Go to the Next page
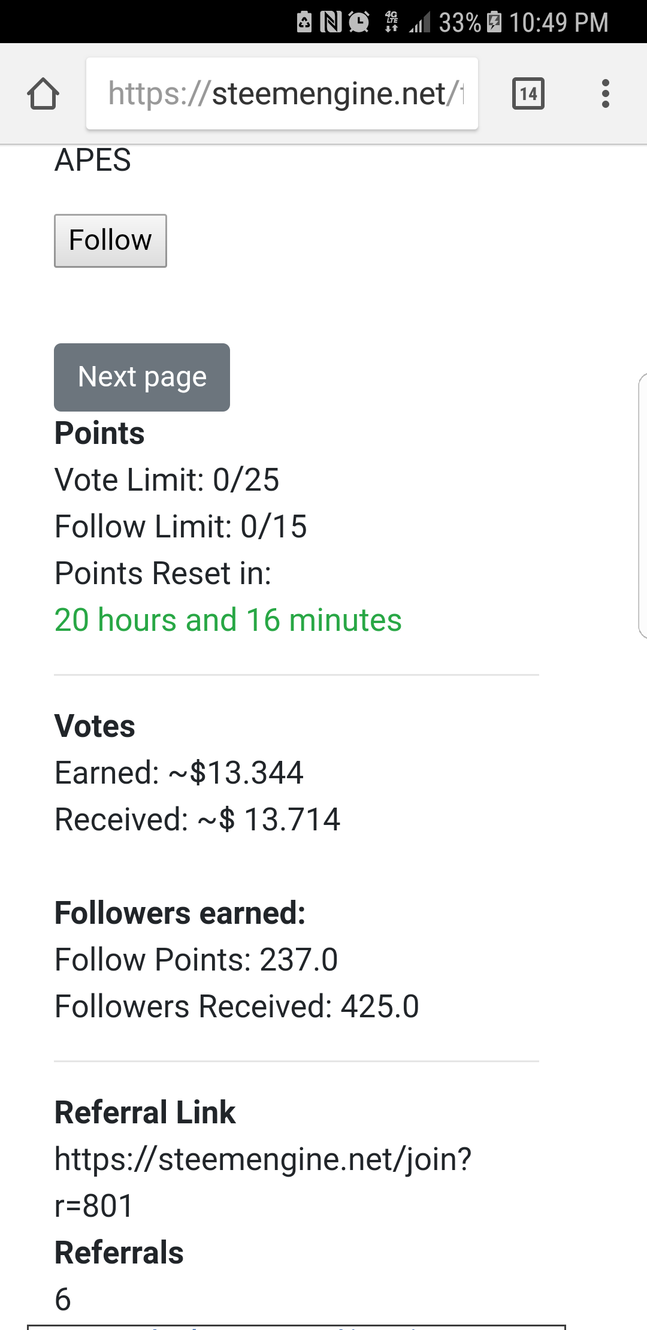 point(142,377)
